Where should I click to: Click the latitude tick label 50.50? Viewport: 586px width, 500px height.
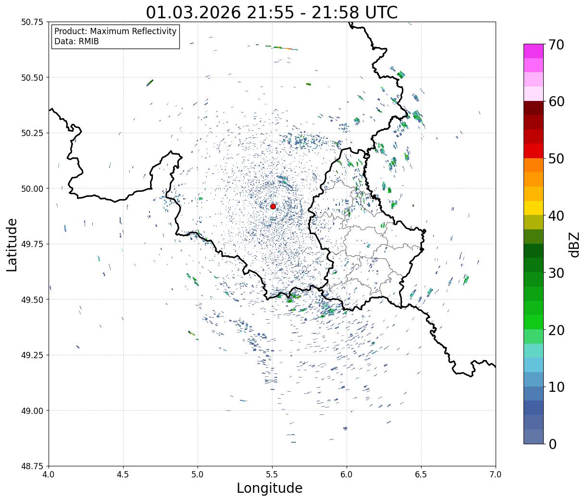coord(32,77)
